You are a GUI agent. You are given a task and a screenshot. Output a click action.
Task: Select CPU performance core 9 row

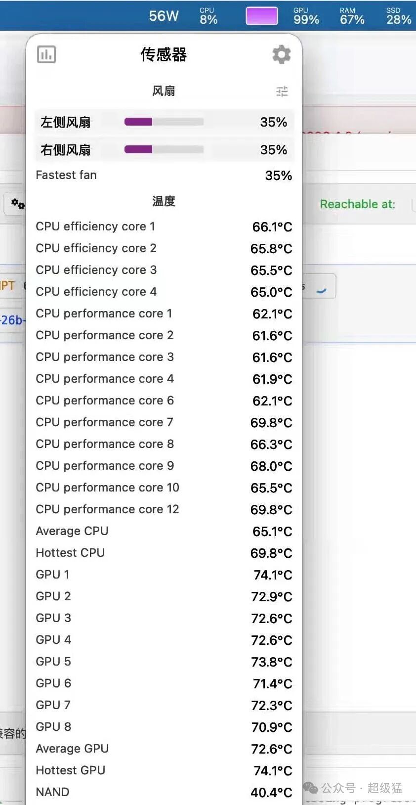[x=164, y=466]
